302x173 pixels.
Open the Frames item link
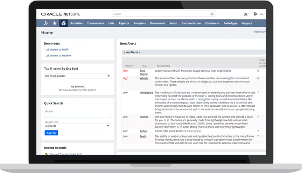coord(144,117)
